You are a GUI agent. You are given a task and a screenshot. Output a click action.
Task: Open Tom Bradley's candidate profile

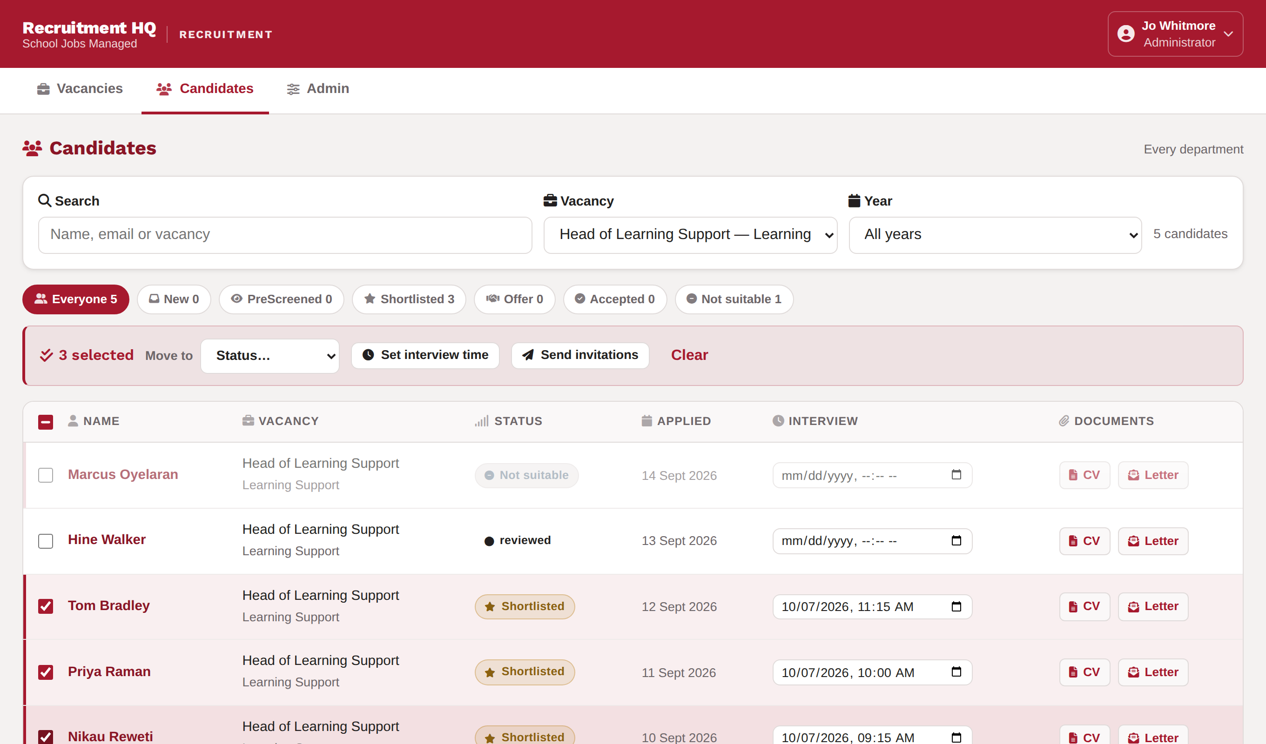[x=109, y=605]
